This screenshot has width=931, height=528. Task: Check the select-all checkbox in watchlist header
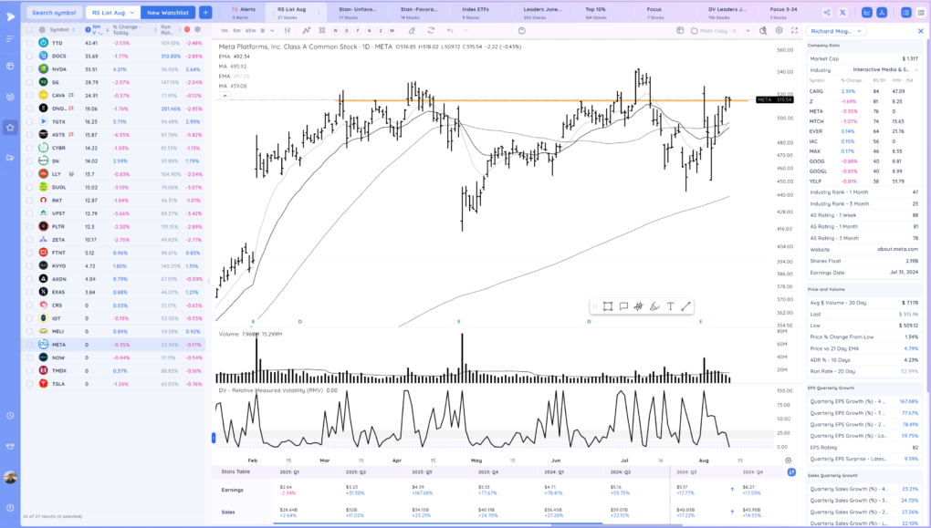(x=29, y=30)
